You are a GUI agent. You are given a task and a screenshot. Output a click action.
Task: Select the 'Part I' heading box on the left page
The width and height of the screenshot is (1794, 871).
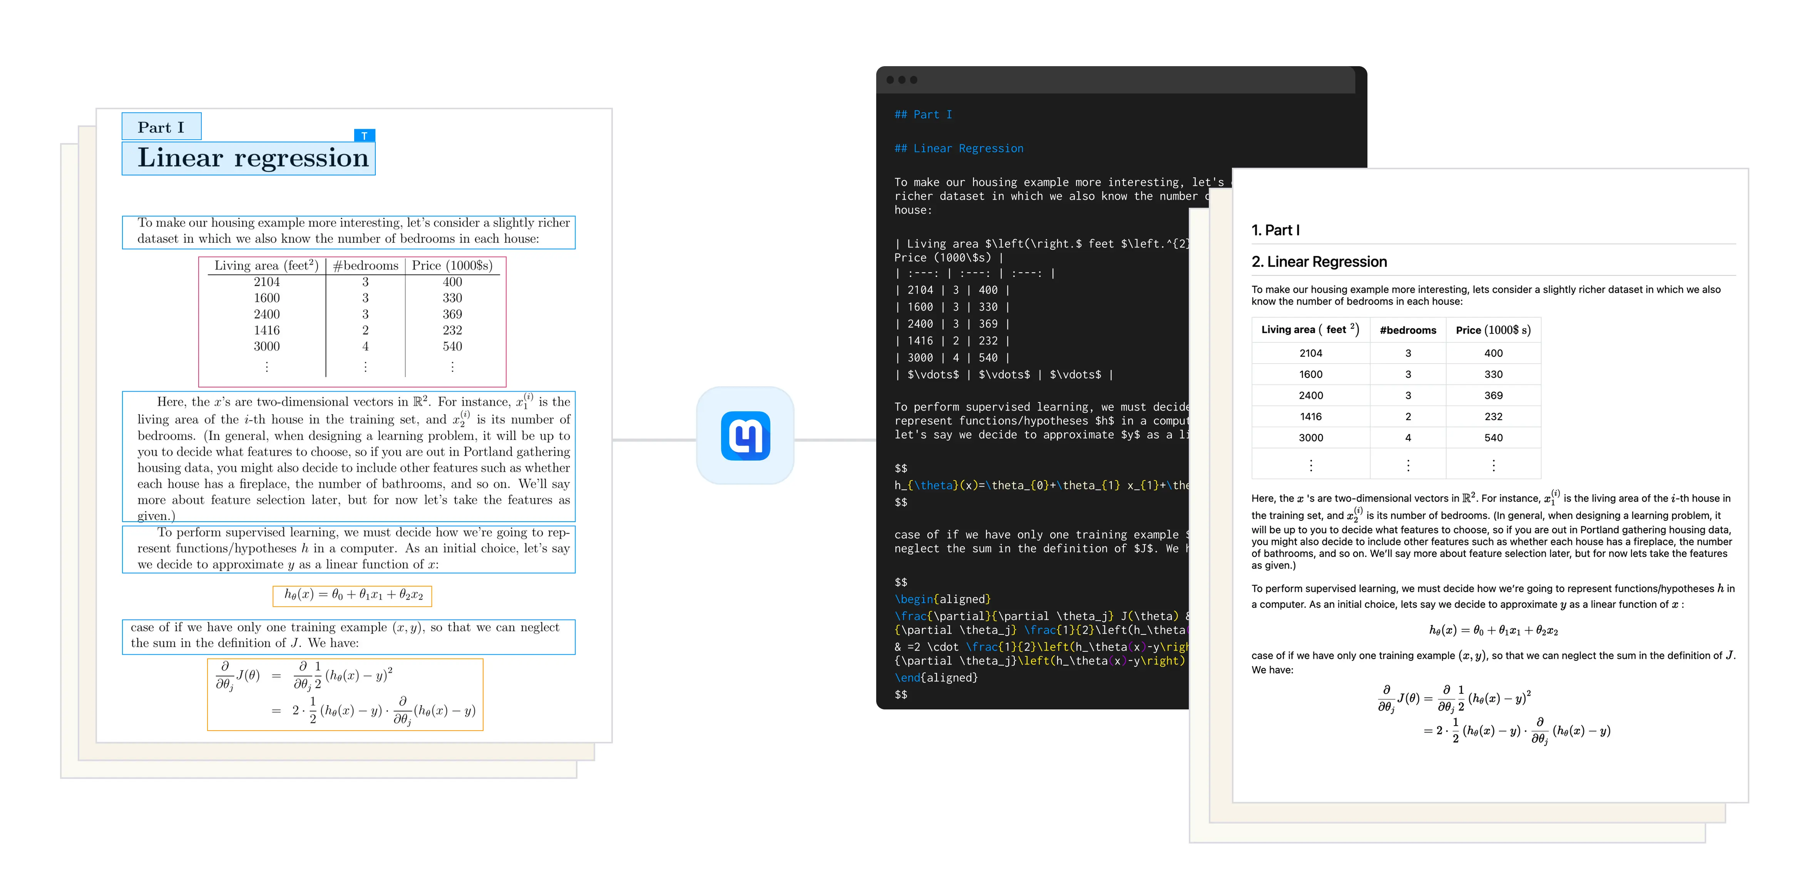[162, 127]
